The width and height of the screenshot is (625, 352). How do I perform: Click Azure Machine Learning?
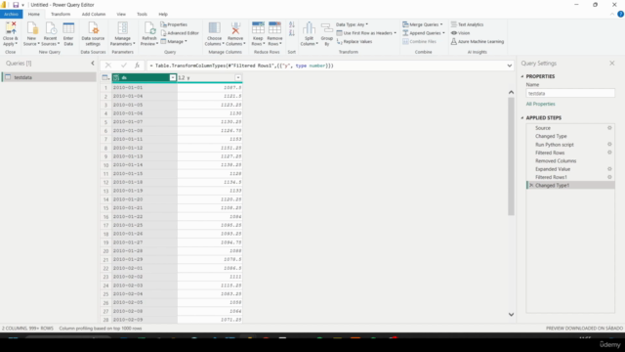click(478, 41)
